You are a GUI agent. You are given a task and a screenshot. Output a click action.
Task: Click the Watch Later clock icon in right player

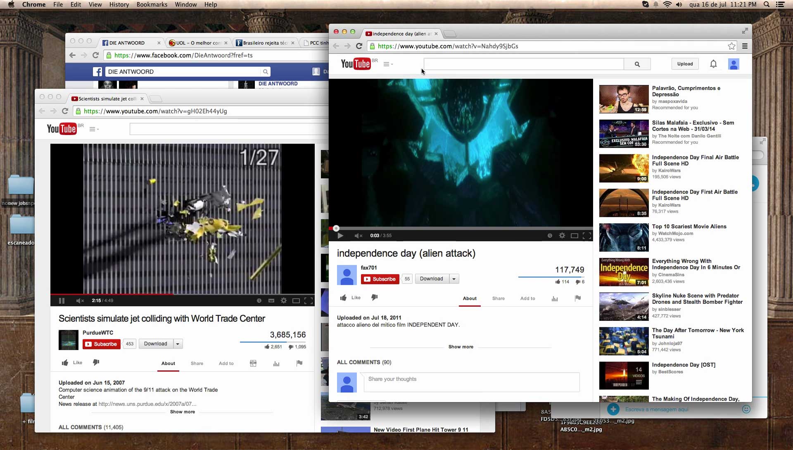click(550, 235)
